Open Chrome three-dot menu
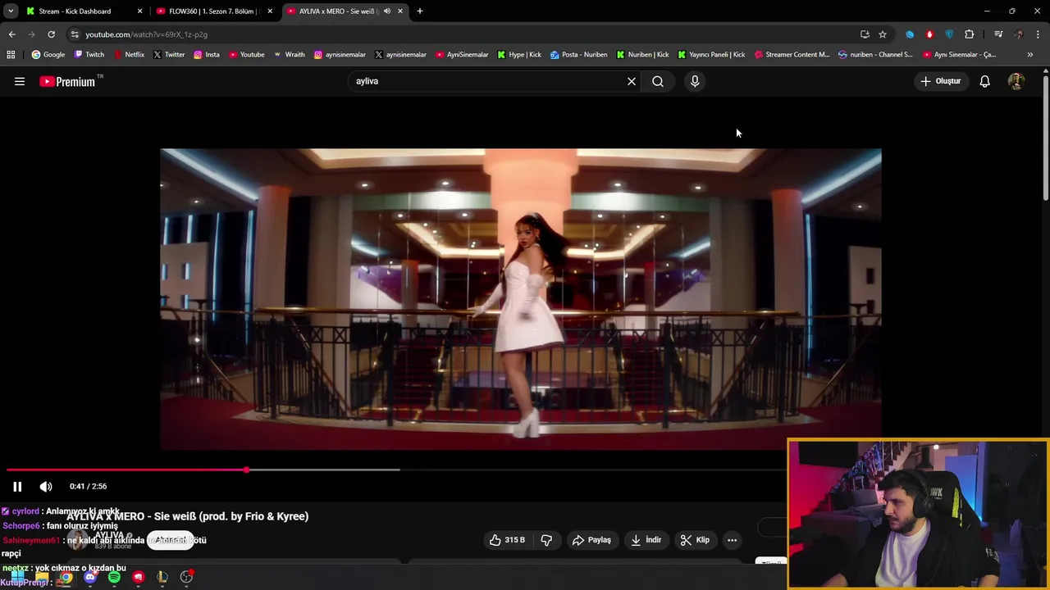This screenshot has width=1050, height=590. coord(1038,34)
